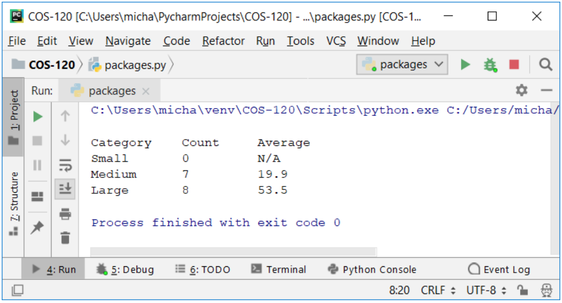Change line separator CRLF selector
Viewport: 562px width, 303px height.
(x=438, y=290)
